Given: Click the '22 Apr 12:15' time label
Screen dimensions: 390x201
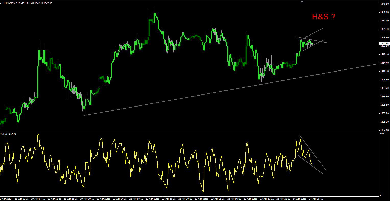Looking at the screenshot, I should click(153, 199).
